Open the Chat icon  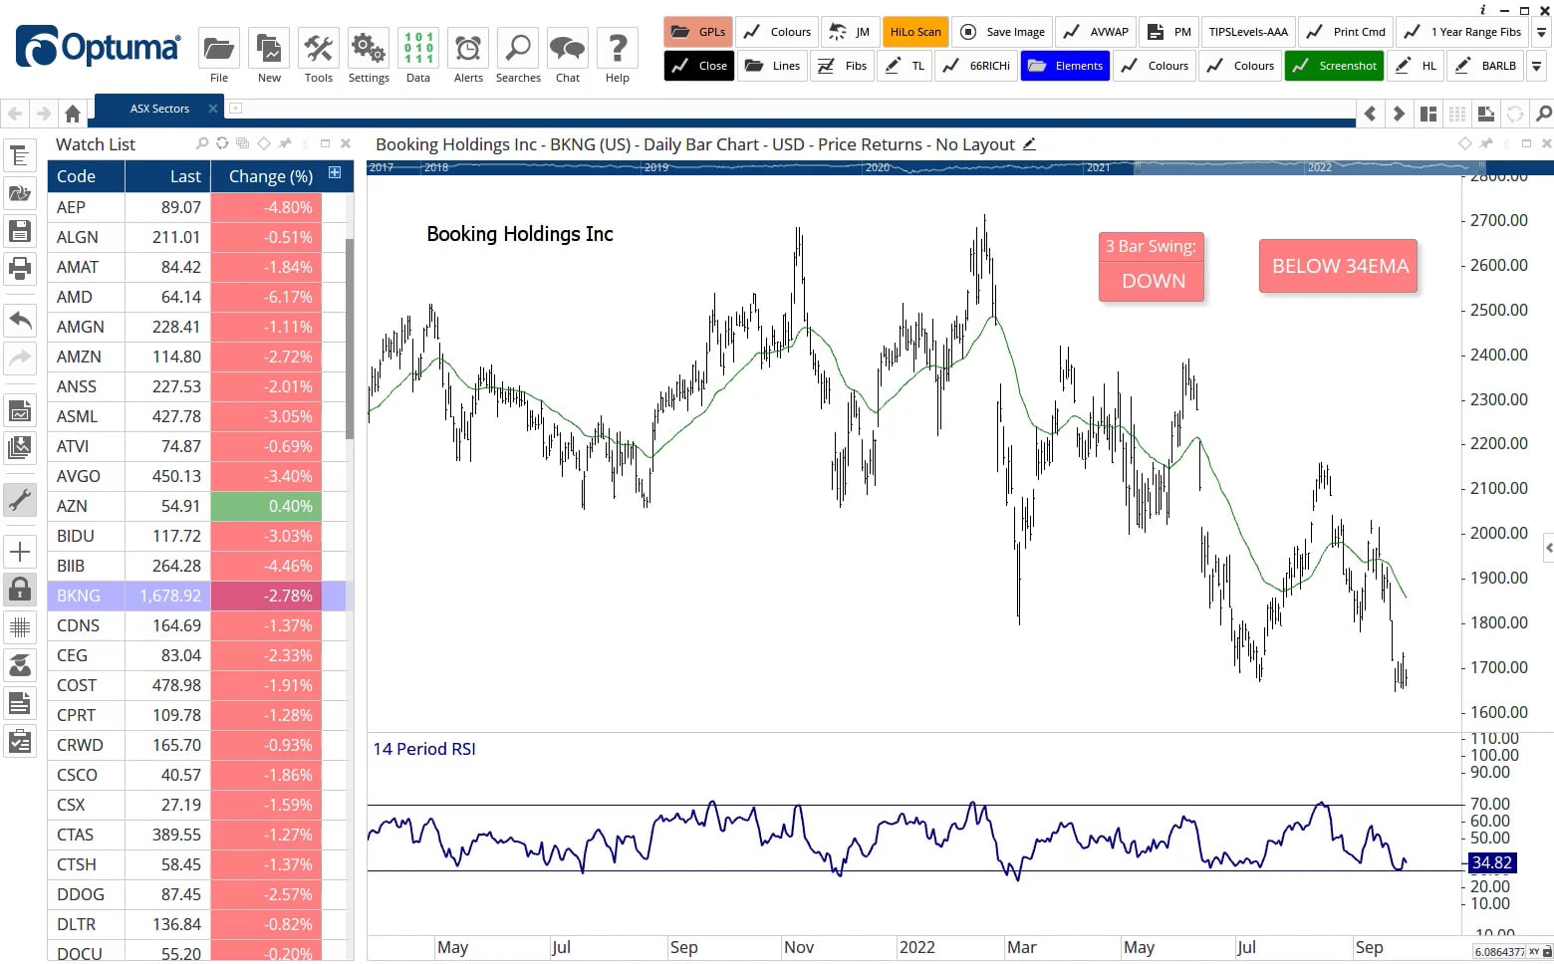click(x=568, y=48)
